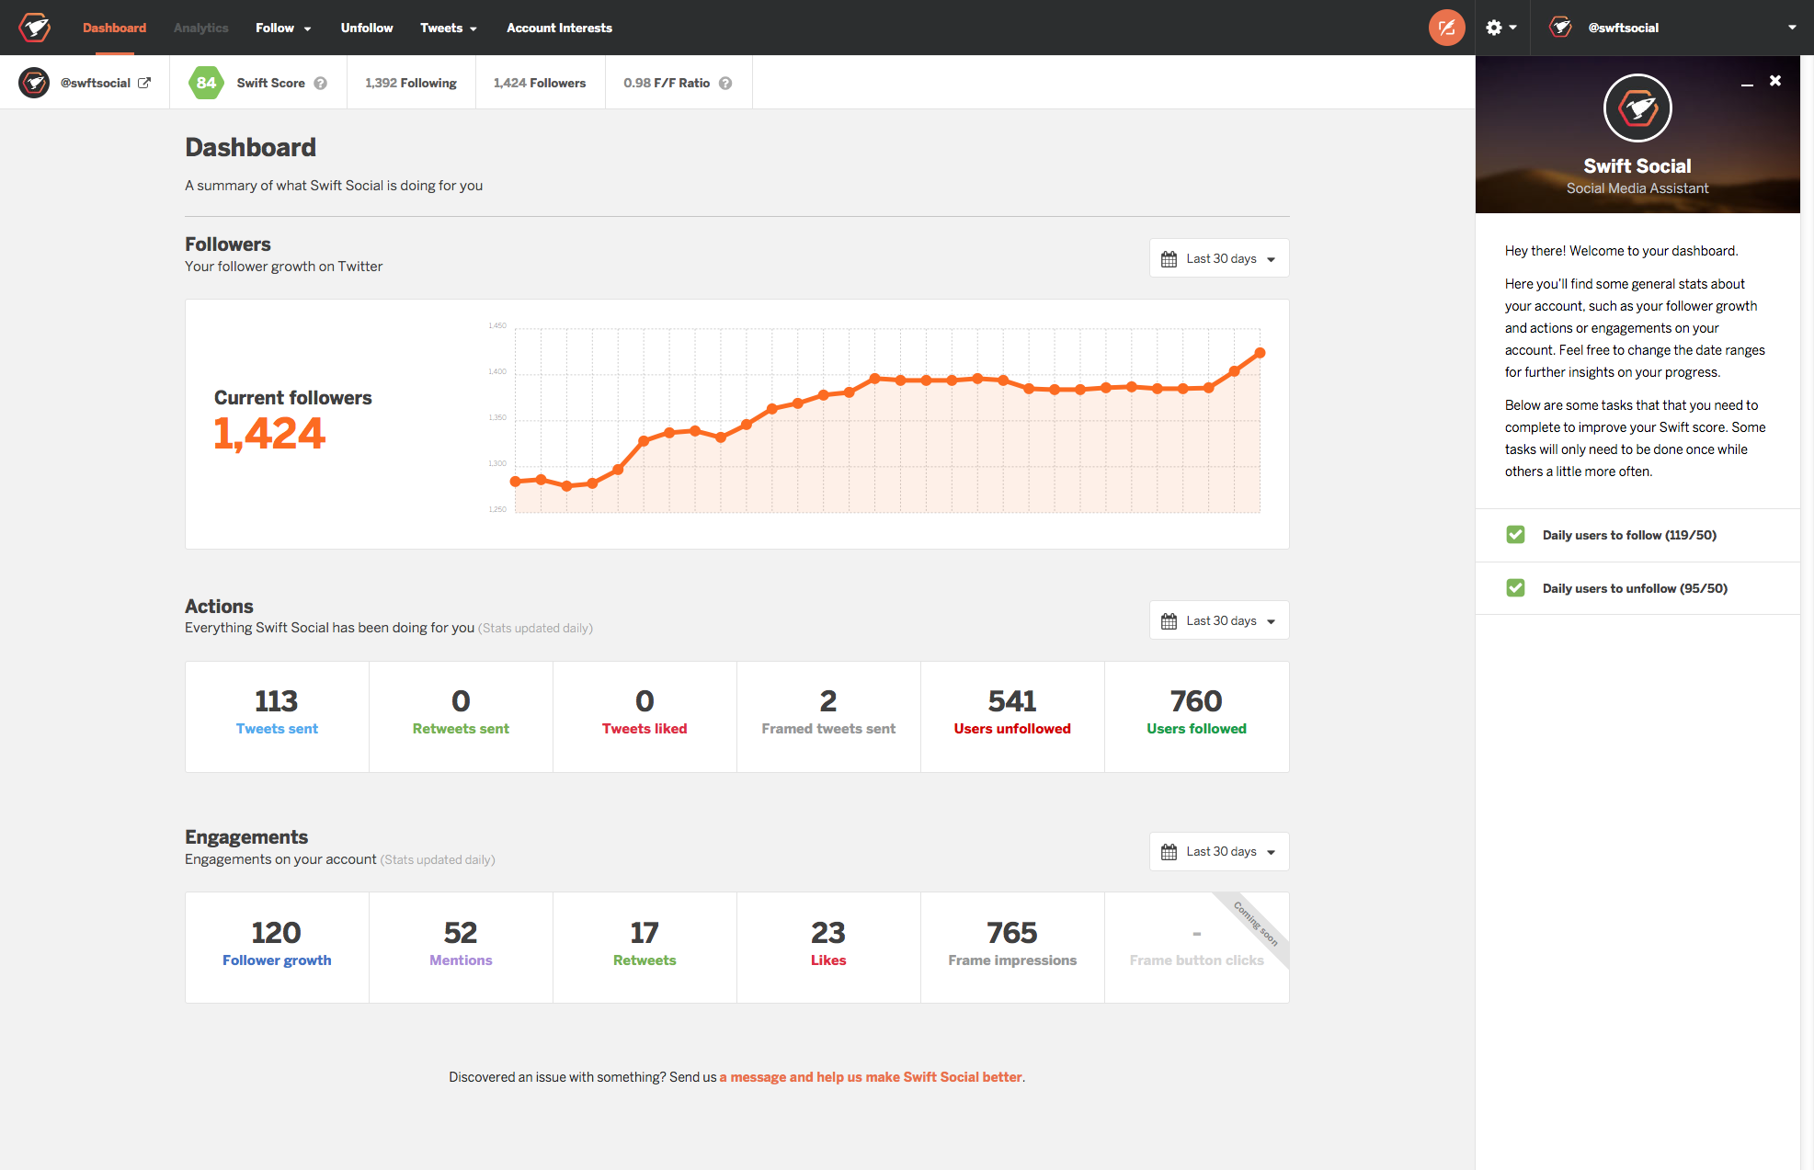
Task: Click the Swift Score help question icon
Action: (321, 84)
